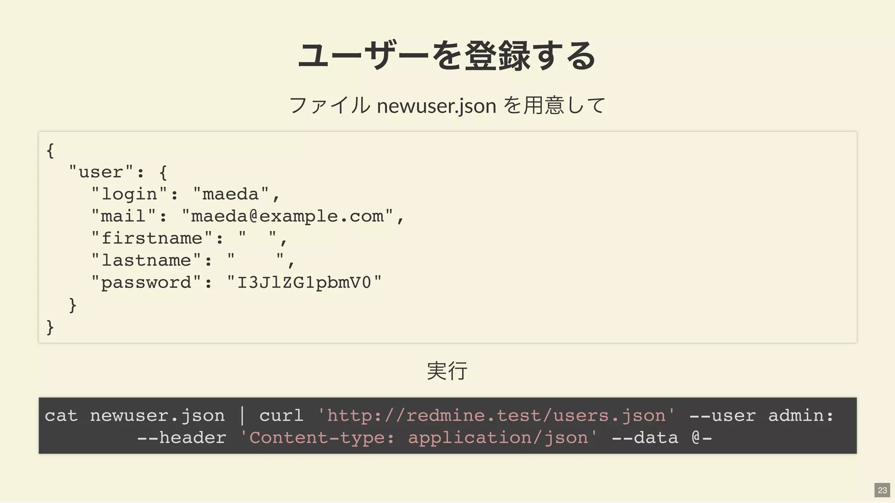Click the '--data @-' option

click(662, 438)
